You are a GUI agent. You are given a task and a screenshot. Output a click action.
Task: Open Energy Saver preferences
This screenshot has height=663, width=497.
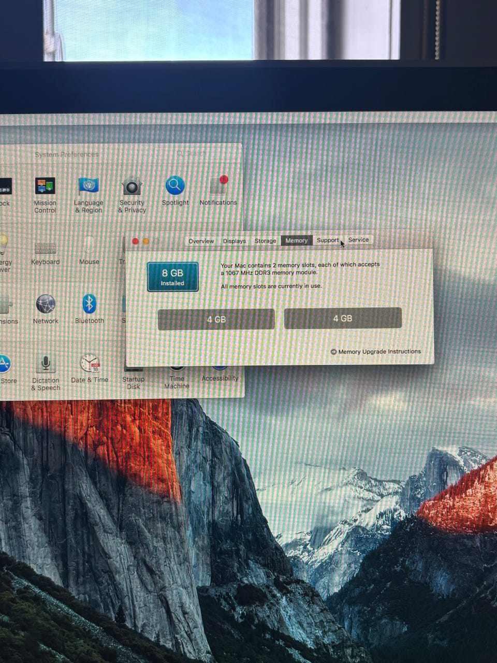[x=4, y=253]
